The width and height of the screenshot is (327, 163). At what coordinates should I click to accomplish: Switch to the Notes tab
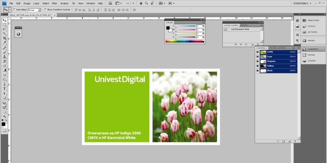click(x=244, y=25)
